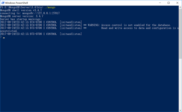Click the scrollbar up arrow
This screenshot has width=182, height=112.
[x=180, y=7]
